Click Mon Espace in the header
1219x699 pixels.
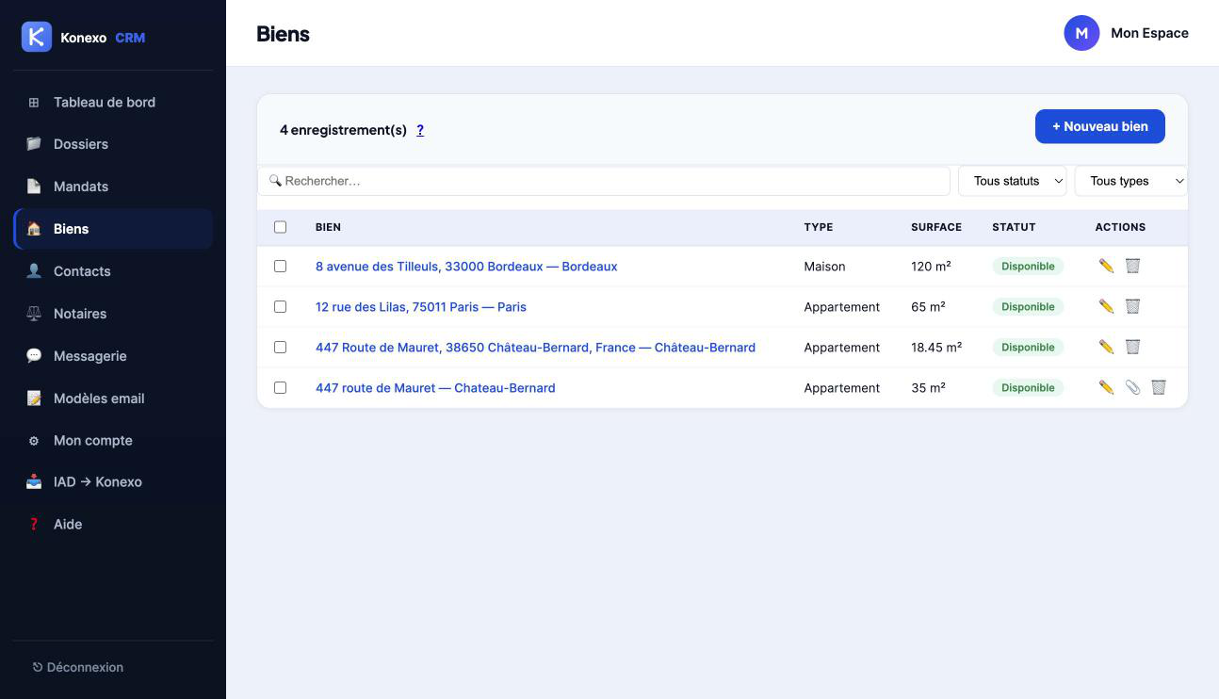(x=1149, y=33)
